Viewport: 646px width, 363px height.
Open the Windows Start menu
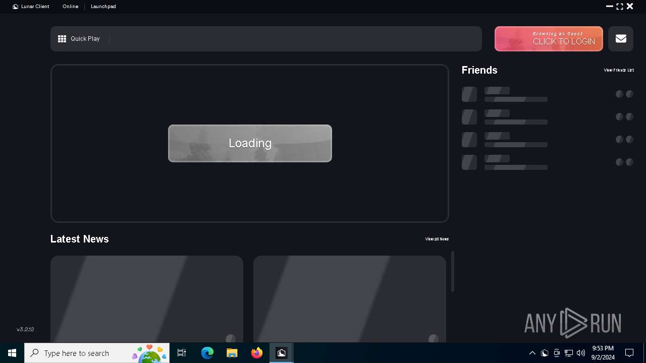[x=12, y=353]
